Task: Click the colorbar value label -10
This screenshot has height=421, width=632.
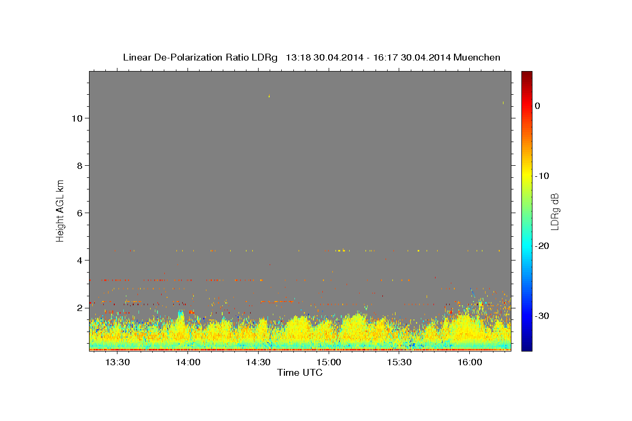Action: point(542,176)
